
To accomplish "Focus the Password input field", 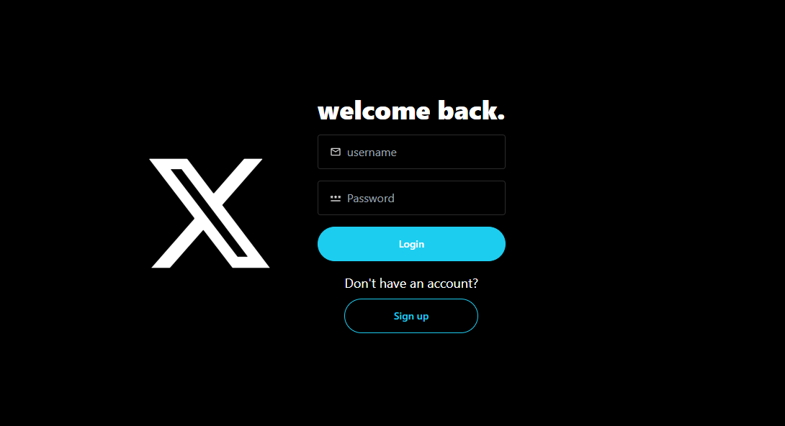I will (411, 198).
